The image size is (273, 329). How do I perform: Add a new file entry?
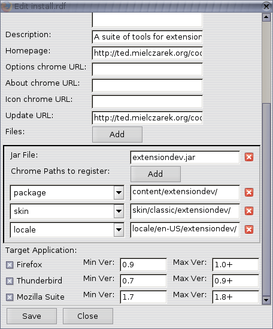117,134
